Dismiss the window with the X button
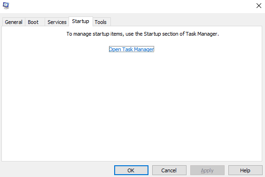 258,6
